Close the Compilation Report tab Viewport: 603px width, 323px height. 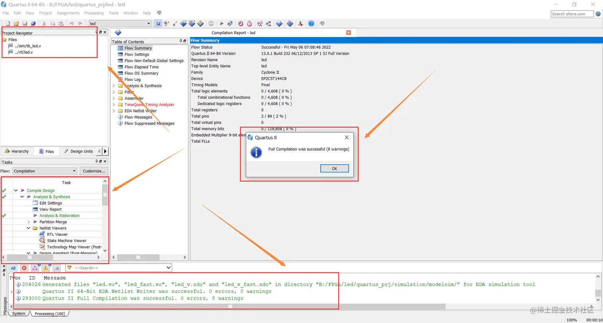point(349,33)
